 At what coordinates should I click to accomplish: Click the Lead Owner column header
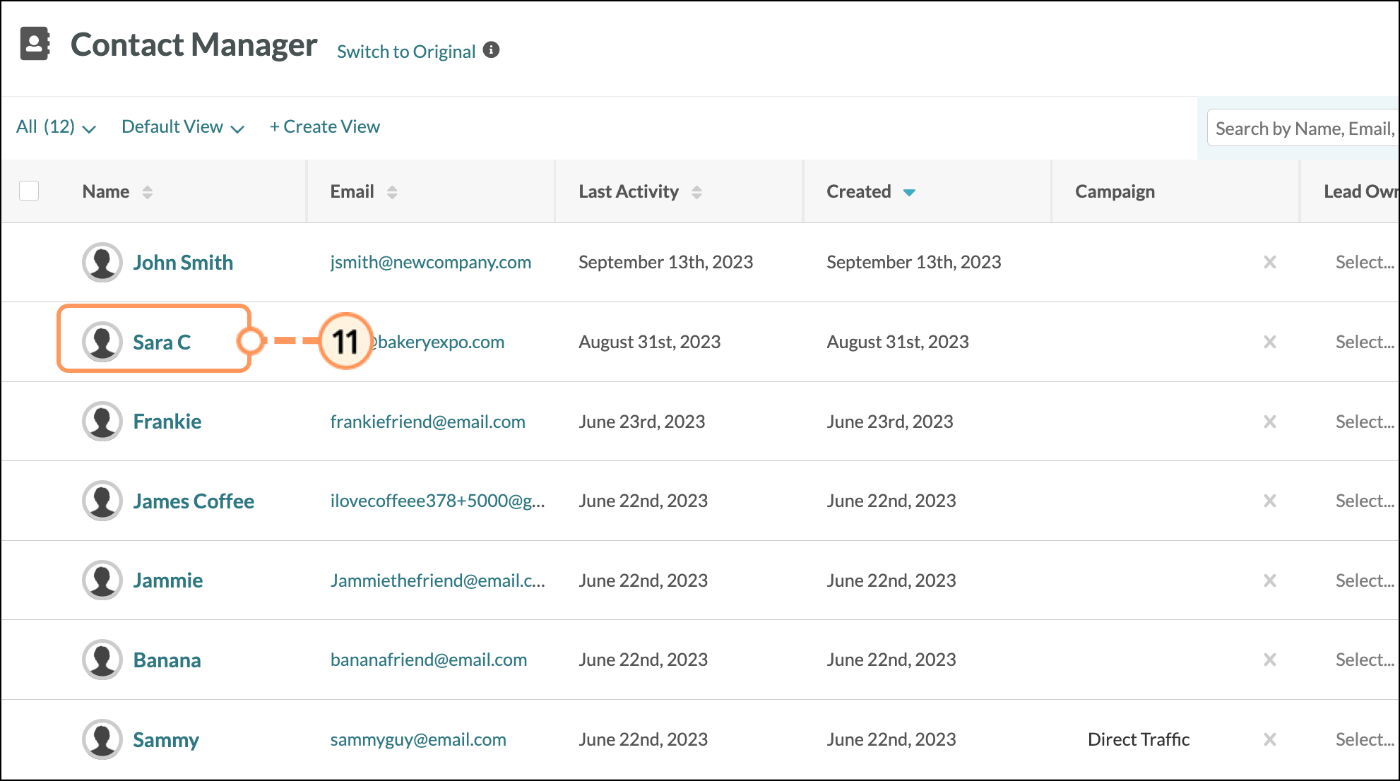click(x=1360, y=191)
